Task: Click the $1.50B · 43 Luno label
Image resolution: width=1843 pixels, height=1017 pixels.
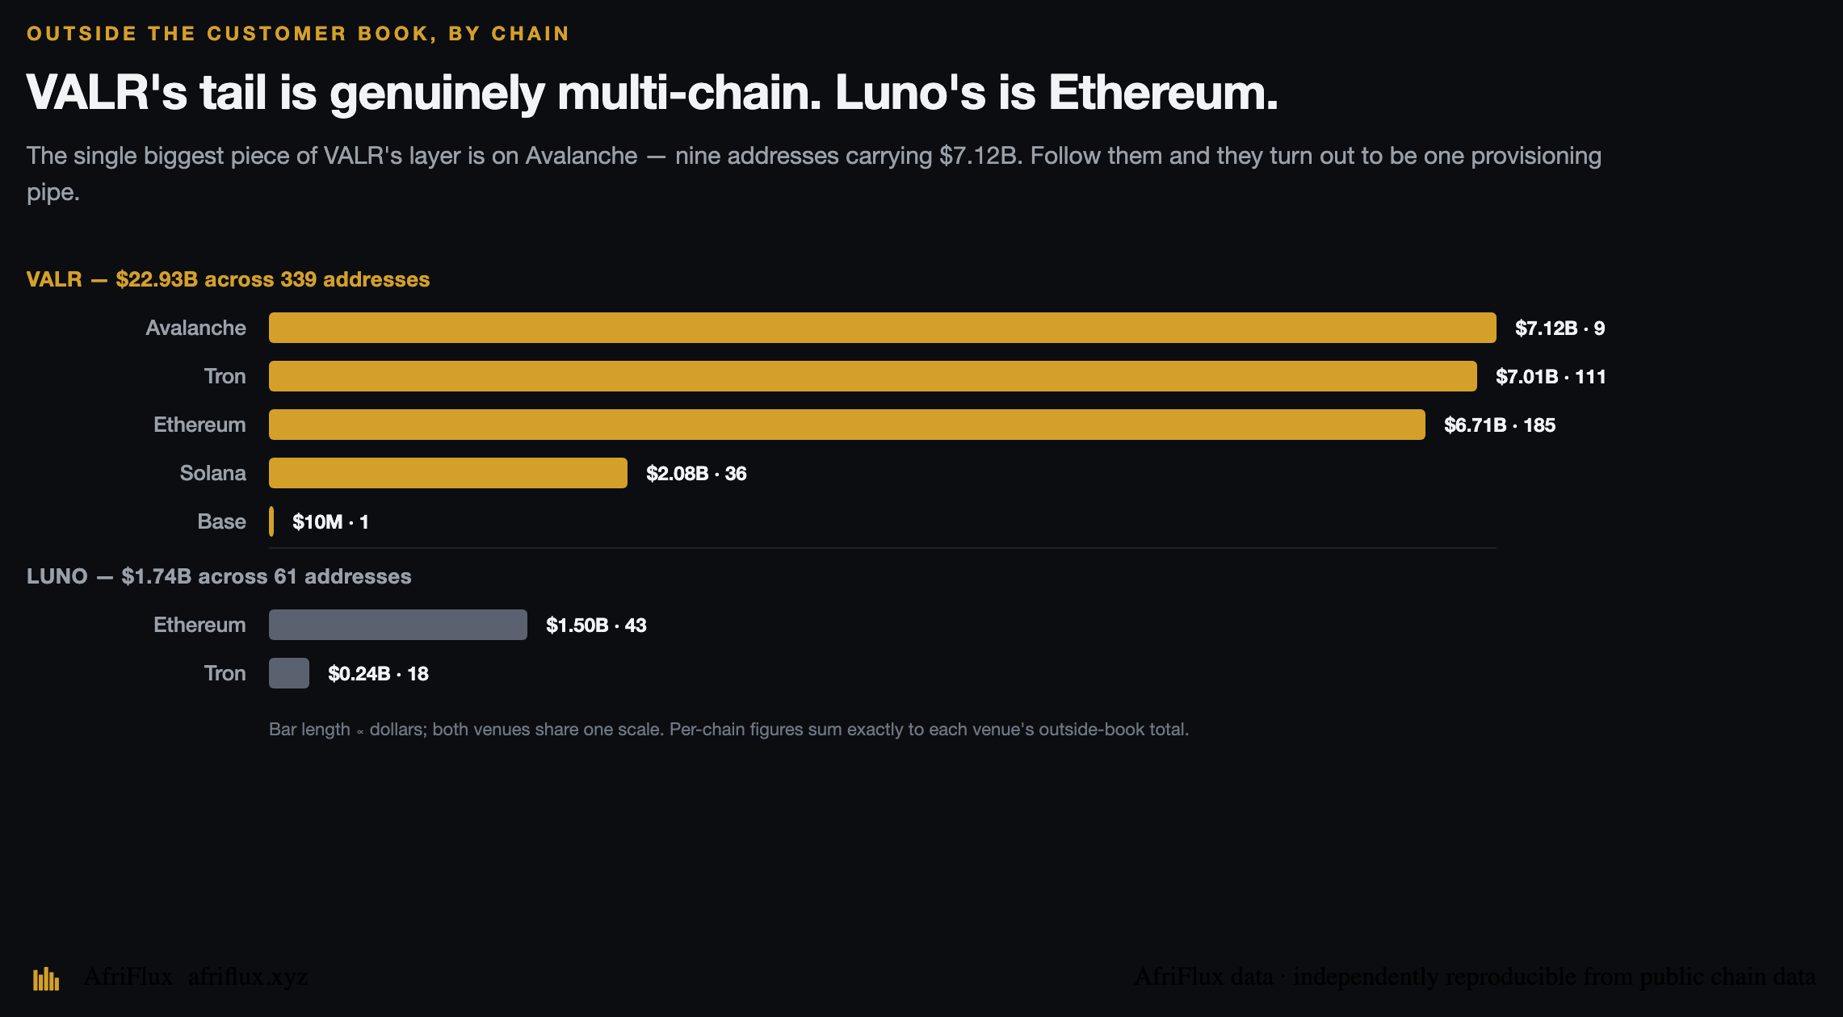Action: pos(595,626)
